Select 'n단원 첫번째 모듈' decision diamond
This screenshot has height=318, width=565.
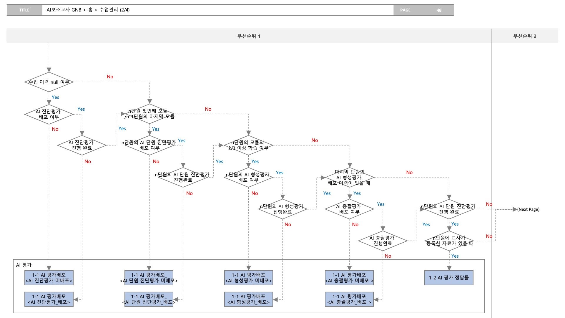[149, 114]
